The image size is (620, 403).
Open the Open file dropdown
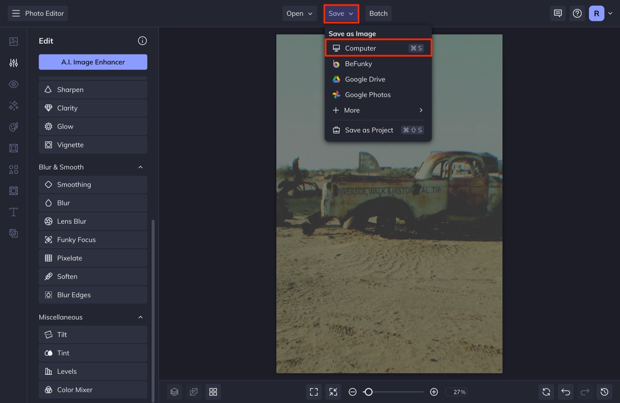(299, 13)
